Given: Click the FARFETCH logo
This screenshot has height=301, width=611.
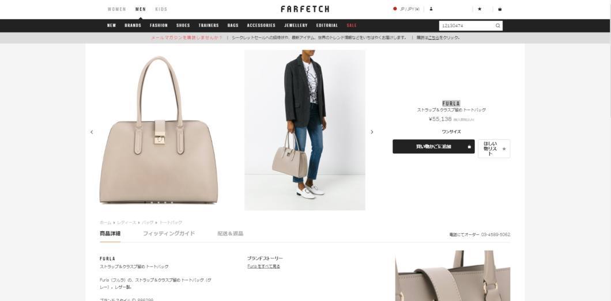Looking at the screenshot, I should 305,9.
